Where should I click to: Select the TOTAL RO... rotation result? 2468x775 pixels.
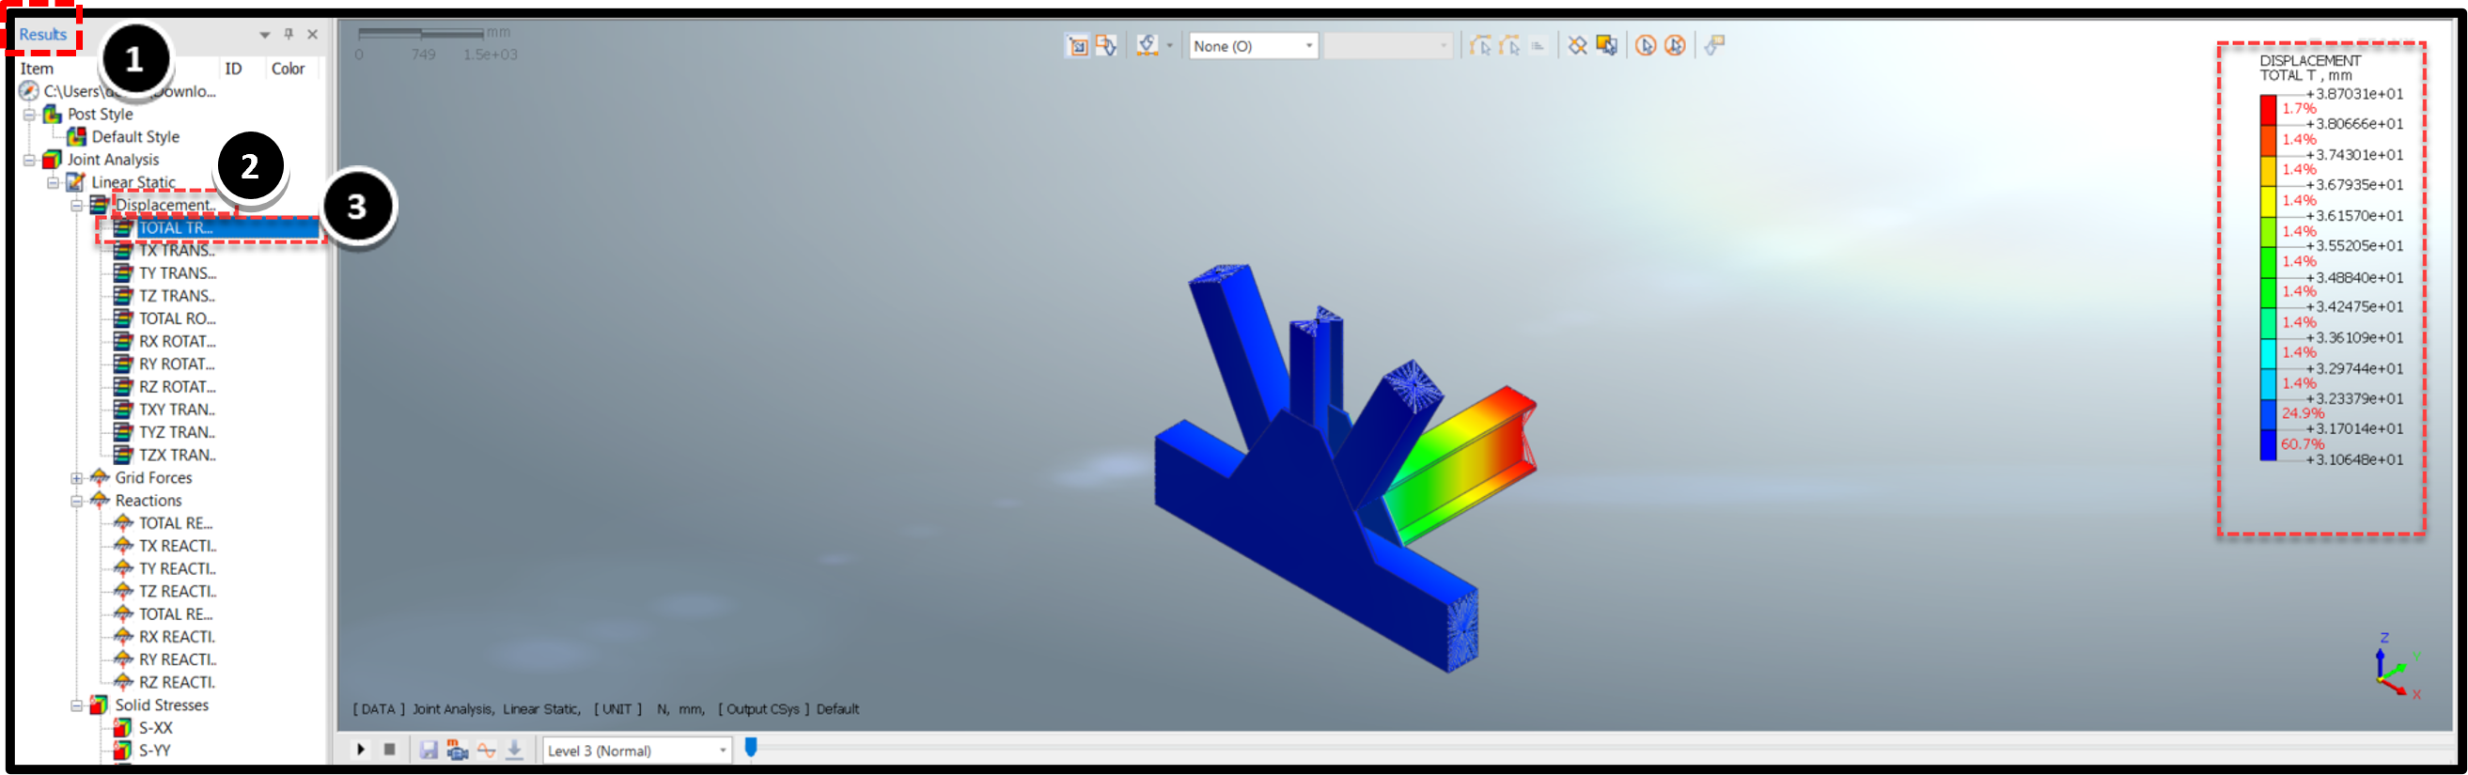(x=178, y=319)
